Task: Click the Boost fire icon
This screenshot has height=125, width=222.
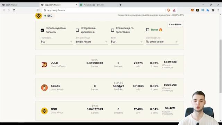Action: 161,30
